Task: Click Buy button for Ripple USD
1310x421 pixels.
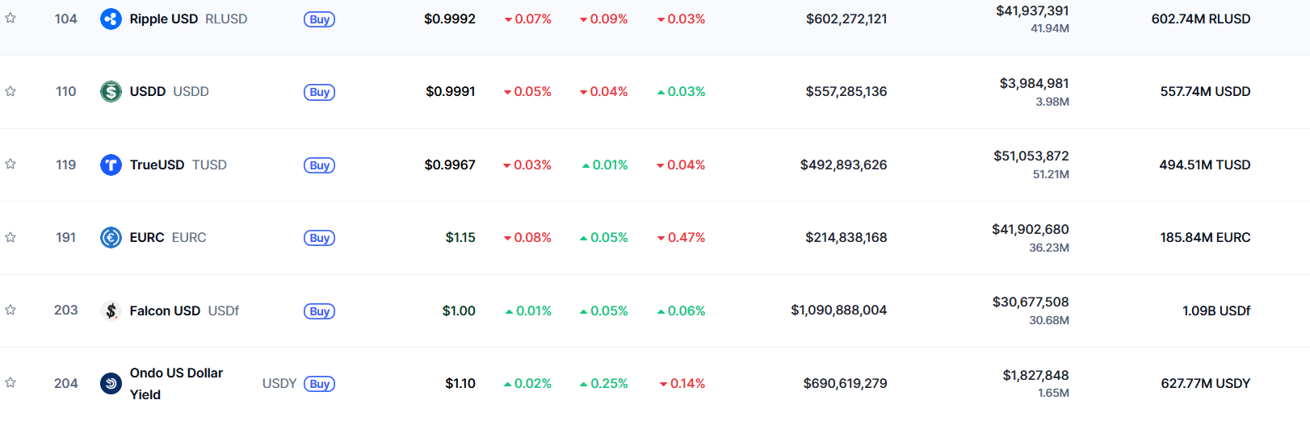Action: (x=319, y=19)
